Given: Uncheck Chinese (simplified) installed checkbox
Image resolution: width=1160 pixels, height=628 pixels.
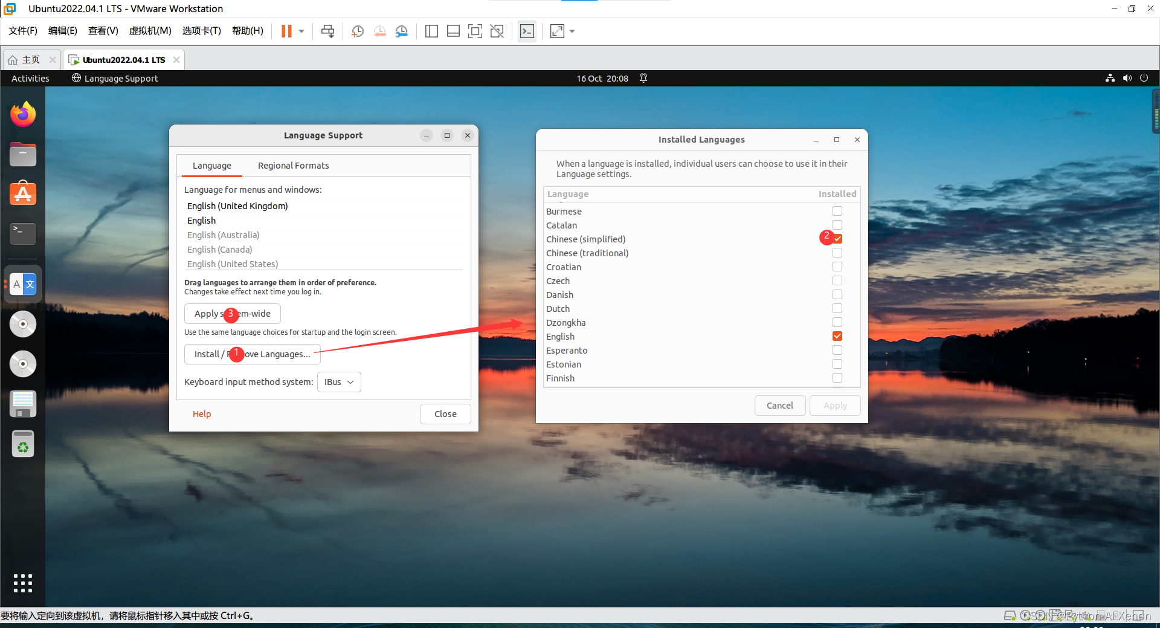Looking at the screenshot, I should point(837,239).
